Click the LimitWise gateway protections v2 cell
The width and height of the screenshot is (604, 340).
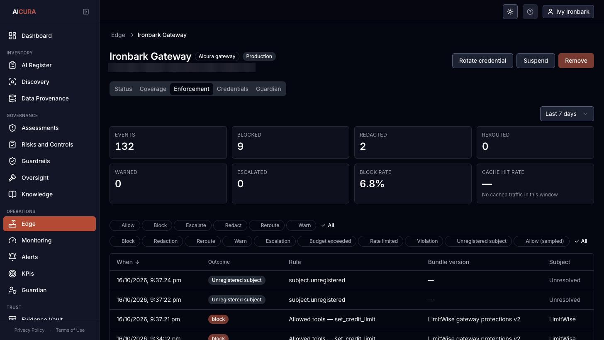pos(474,319)
